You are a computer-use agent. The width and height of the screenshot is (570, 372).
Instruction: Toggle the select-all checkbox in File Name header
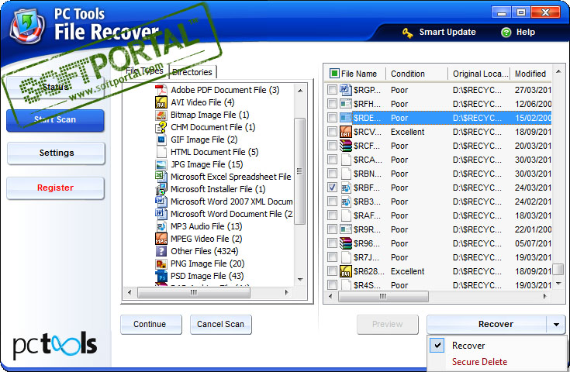tap(334, 74)
